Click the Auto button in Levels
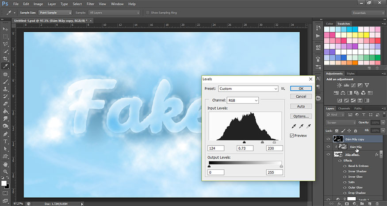The image size is (387, 206). (x=301, y=107)
